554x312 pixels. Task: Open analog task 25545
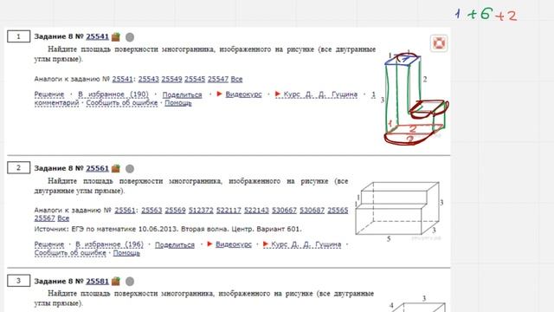tap(195, 79)
